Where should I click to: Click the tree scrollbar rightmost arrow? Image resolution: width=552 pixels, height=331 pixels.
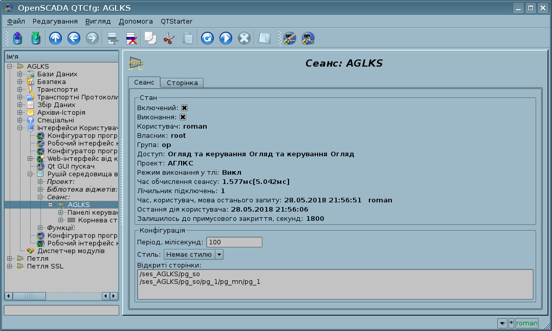114,296
